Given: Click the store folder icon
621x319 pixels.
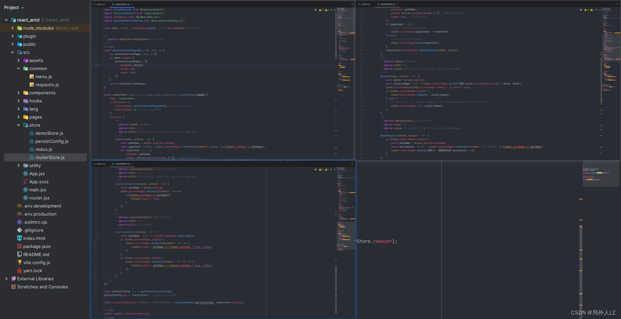Looking at the screenshot, I should tap(26, 125).
